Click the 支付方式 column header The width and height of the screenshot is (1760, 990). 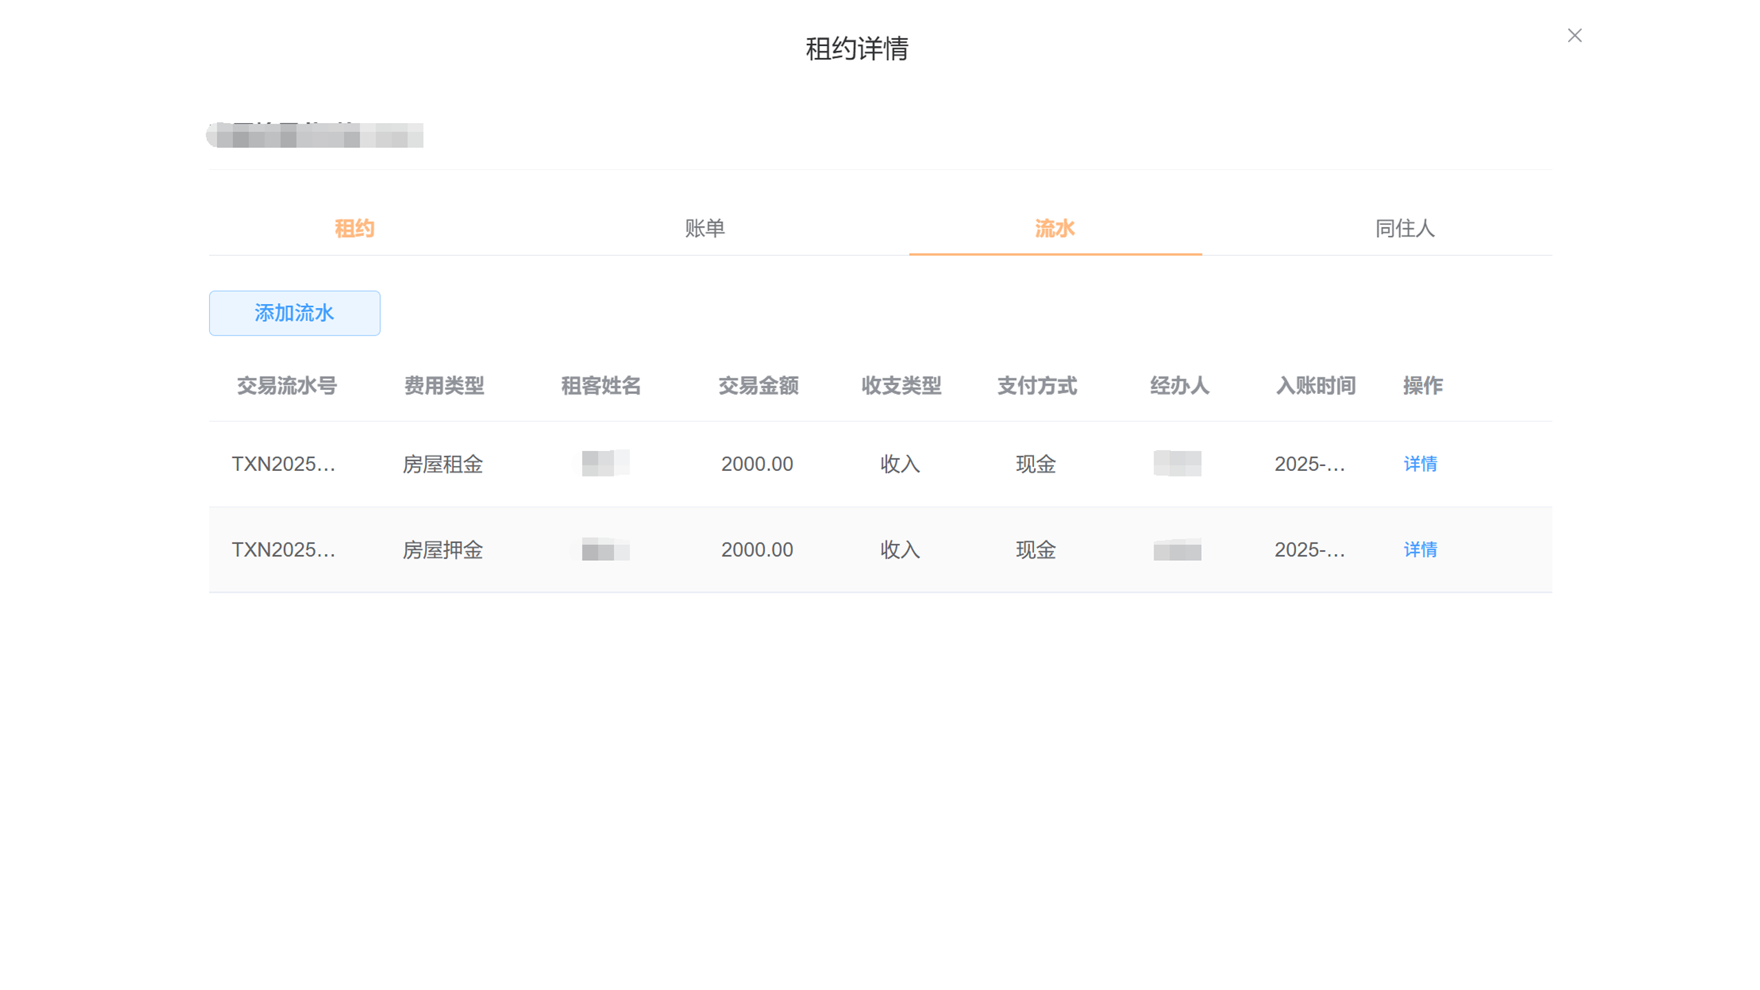pyautogui.click(x=1037, y=386)
